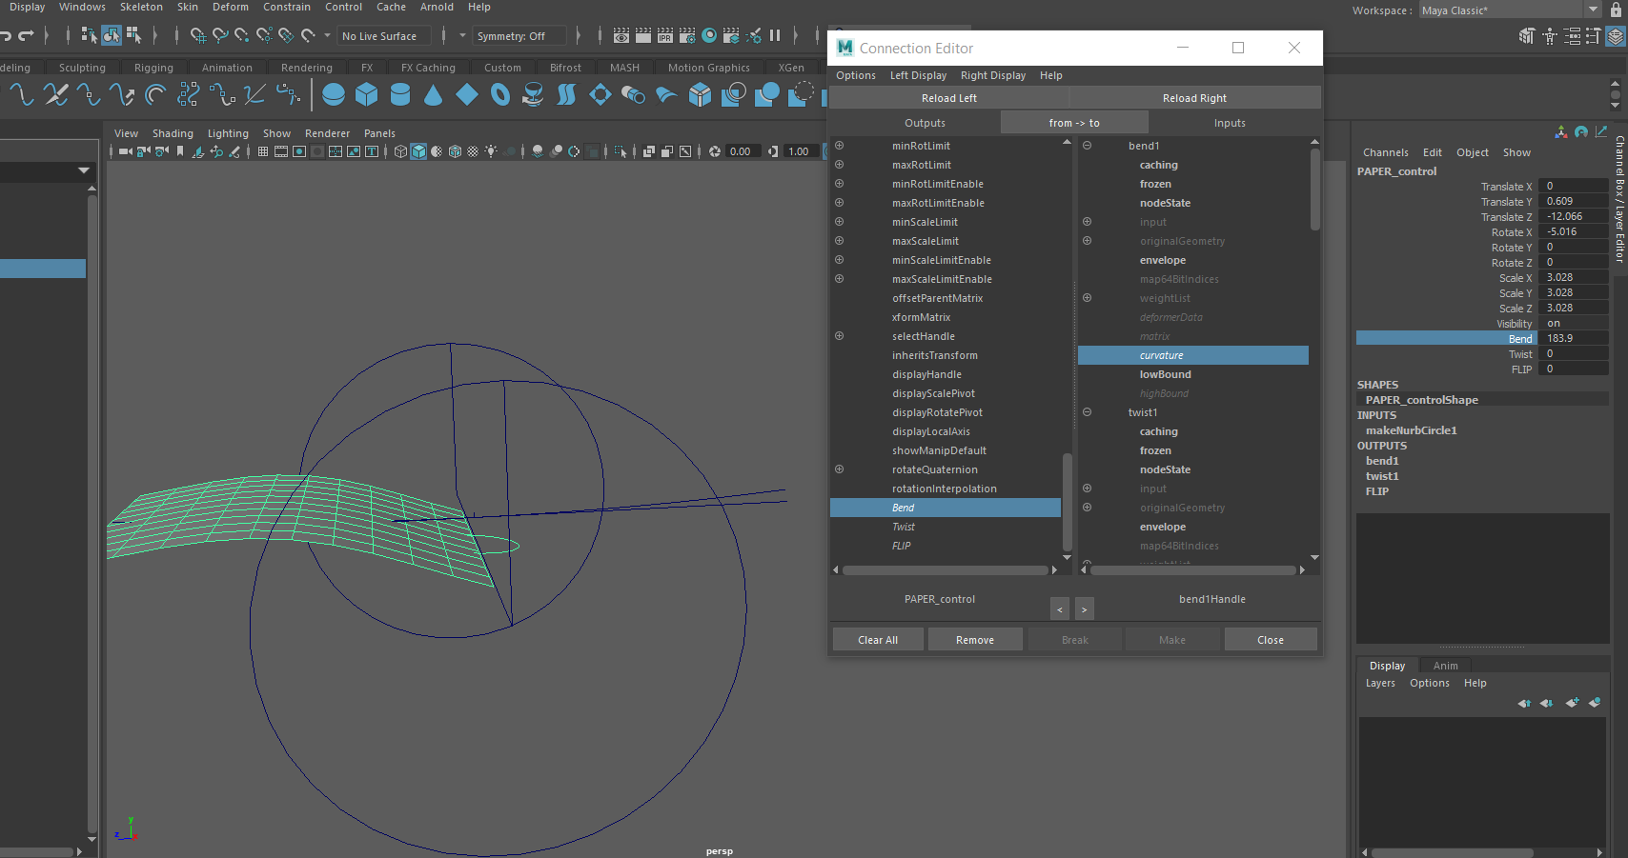Select the Smooth Shade All viewport icon
This screenshot has width=1628, height=858.
pyautogui.click(x=418, y=151)
